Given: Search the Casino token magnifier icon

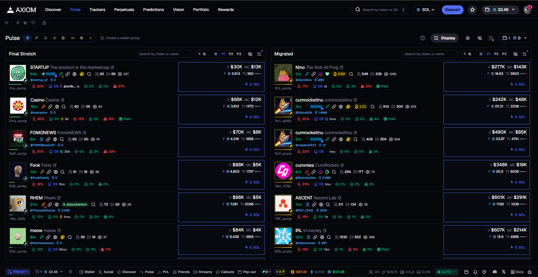Looking at the screenshot, I should [64, 107].
